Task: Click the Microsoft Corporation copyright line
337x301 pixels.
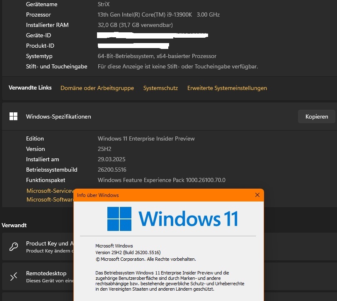Action: click(146, 259)
